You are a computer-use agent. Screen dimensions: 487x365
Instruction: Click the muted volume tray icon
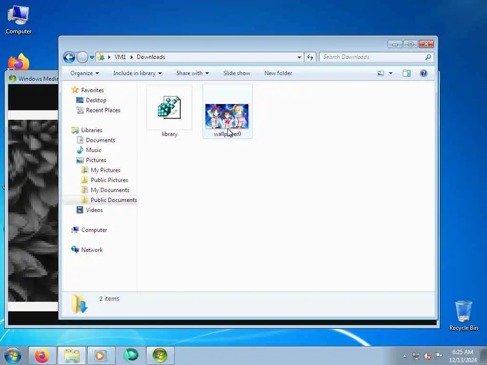coord(428,356)
